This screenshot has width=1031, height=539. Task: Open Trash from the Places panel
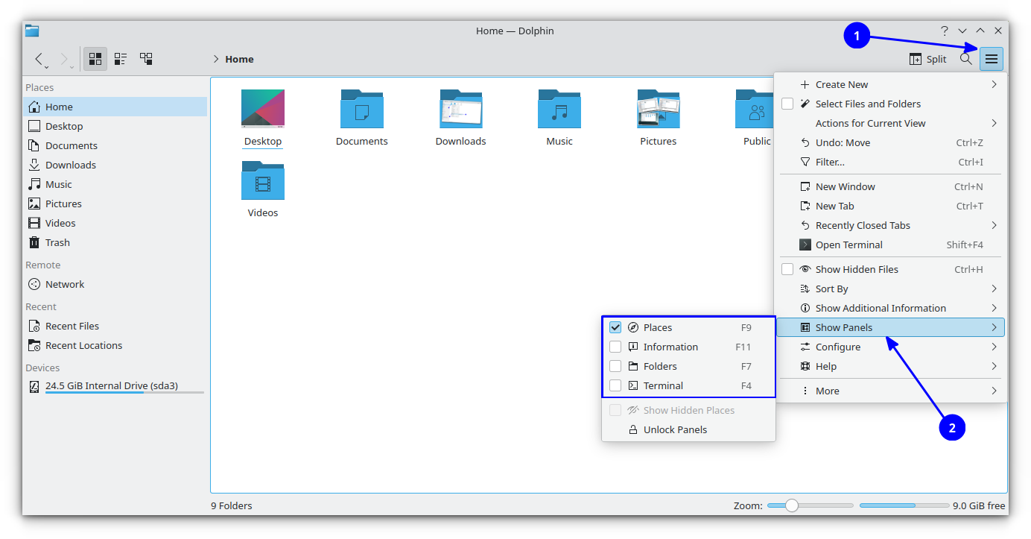pos(57,242)
